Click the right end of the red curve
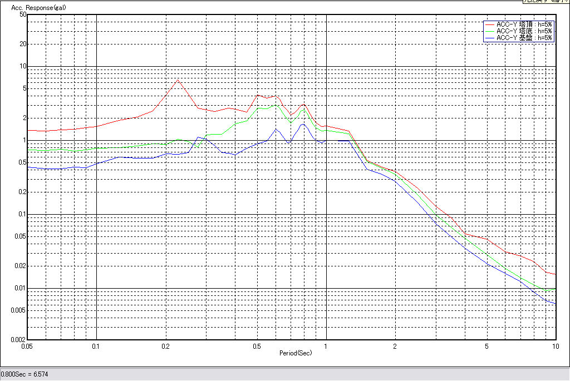Image resolution: width=570 pixels, height=381 pixels. point(555,274)
